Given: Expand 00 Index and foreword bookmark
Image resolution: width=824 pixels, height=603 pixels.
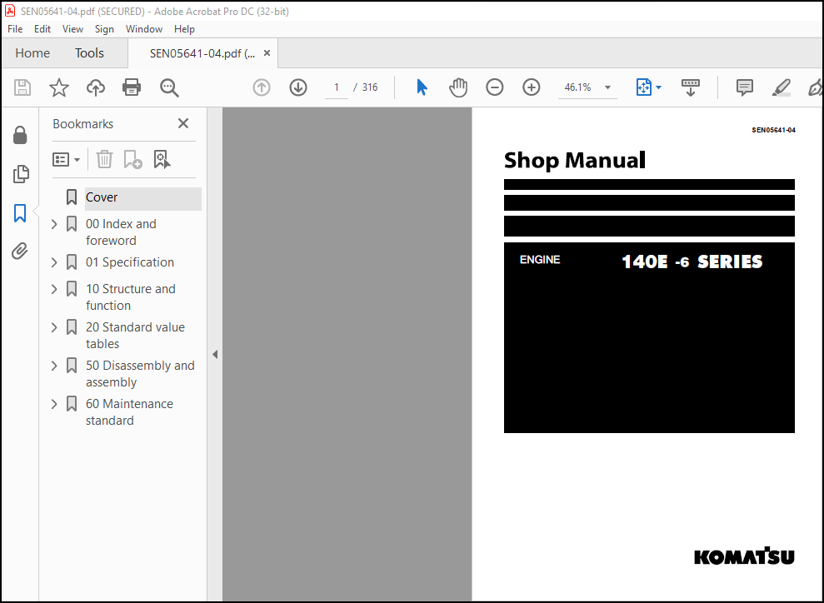Looking at the screenshot, I should pos(54,224).
